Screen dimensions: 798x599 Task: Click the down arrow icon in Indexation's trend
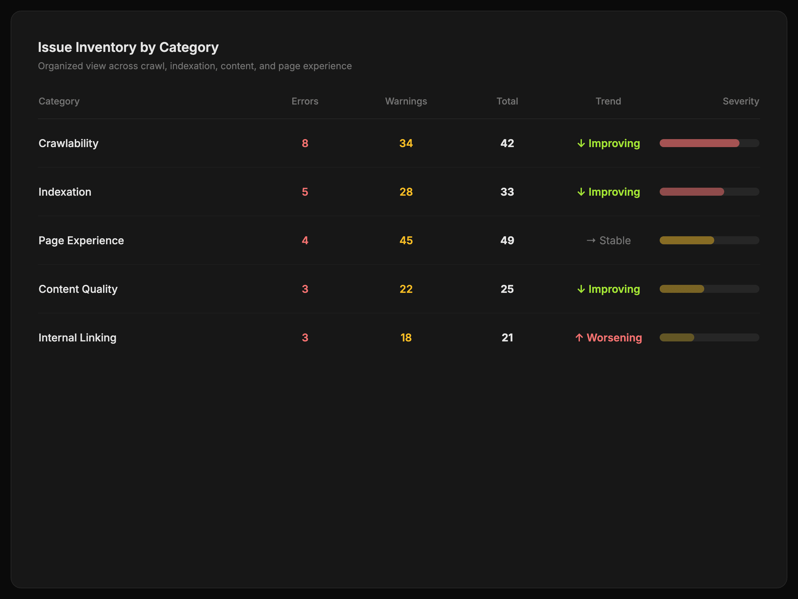click(x=581, y=192)
